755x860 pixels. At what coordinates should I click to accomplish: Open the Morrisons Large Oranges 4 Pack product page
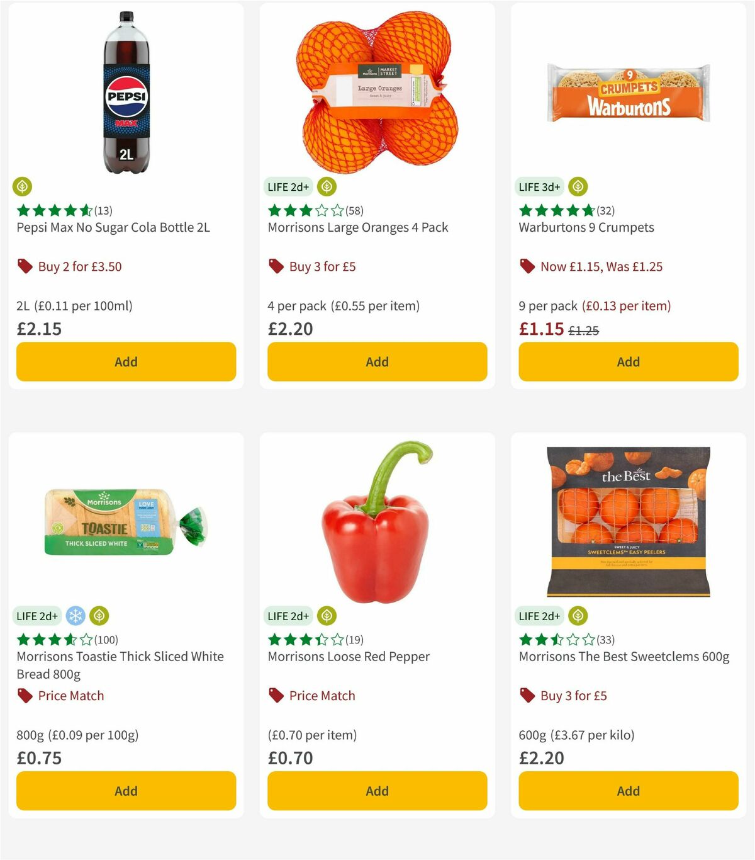tap(357, 227)
